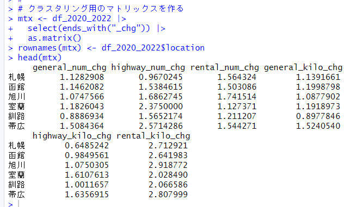Click the 'select(ends_with("_chg")) |>' line
This screenshot has width=344, height=207.
tap(96, 28)
